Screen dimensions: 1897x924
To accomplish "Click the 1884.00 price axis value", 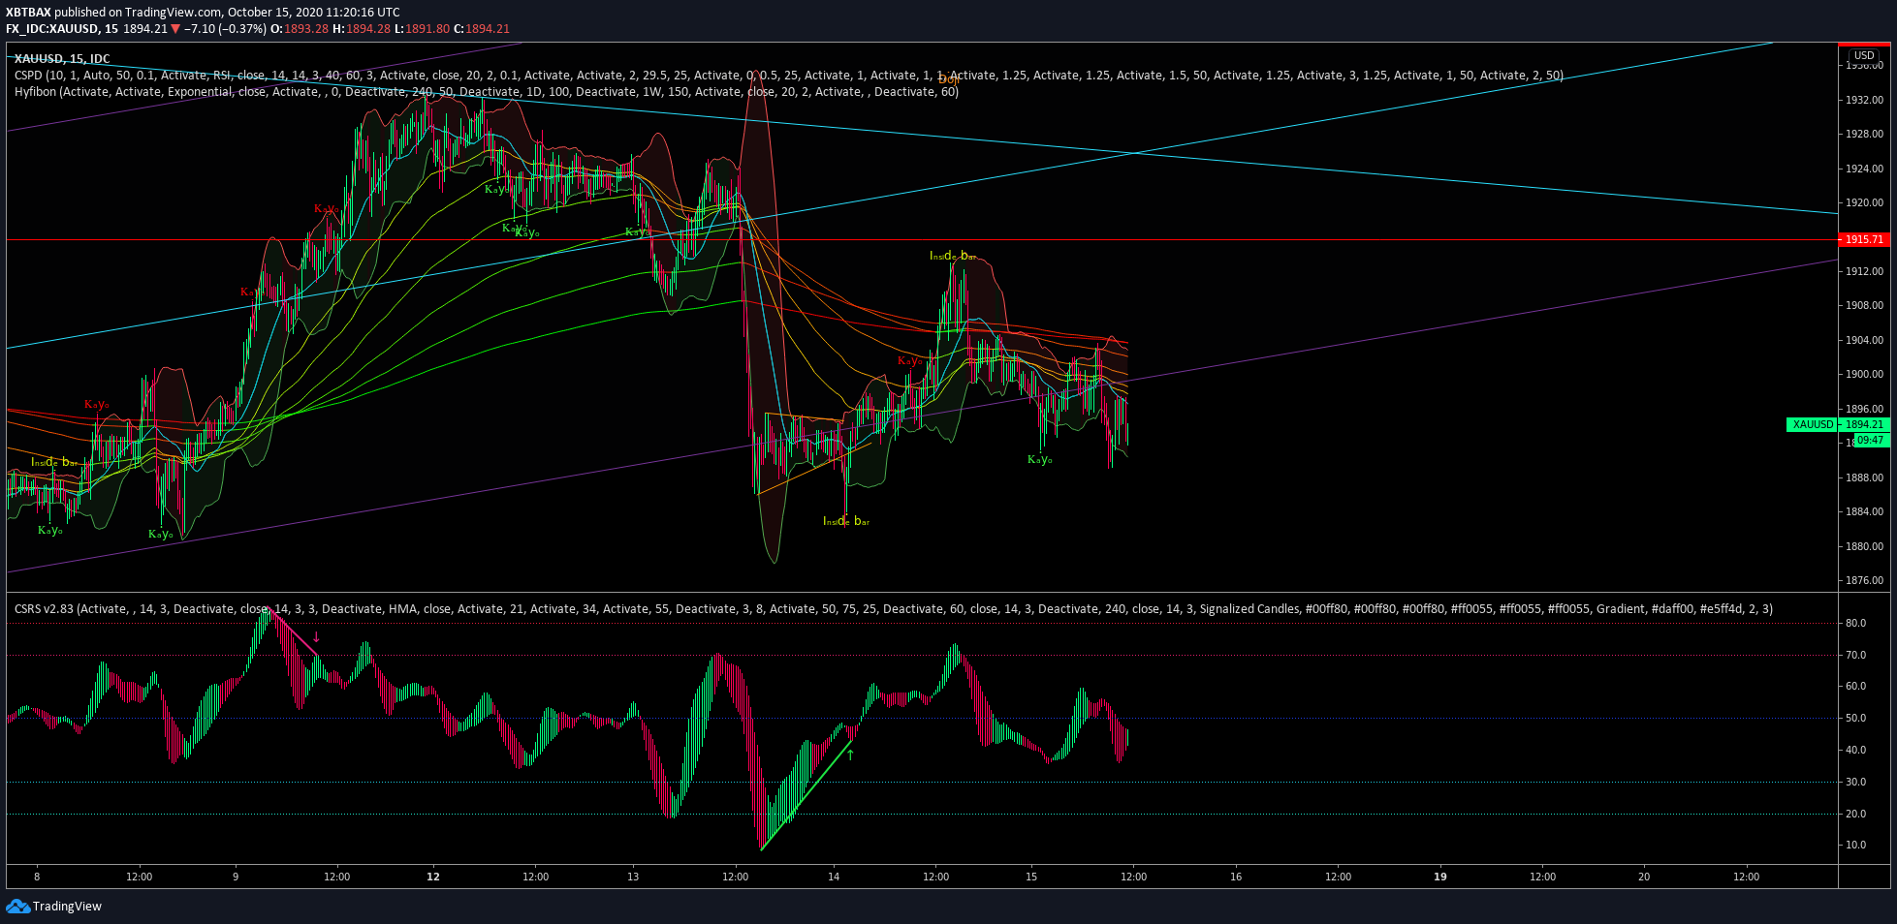I will 1864,511.
